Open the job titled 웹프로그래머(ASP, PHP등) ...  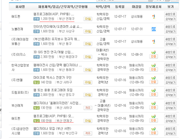[54, 14]
